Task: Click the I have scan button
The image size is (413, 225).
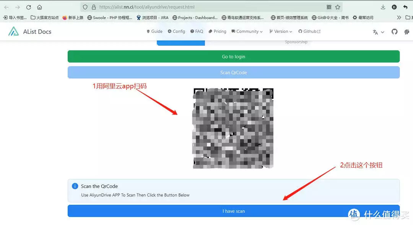Action: [x=233, y=211]
